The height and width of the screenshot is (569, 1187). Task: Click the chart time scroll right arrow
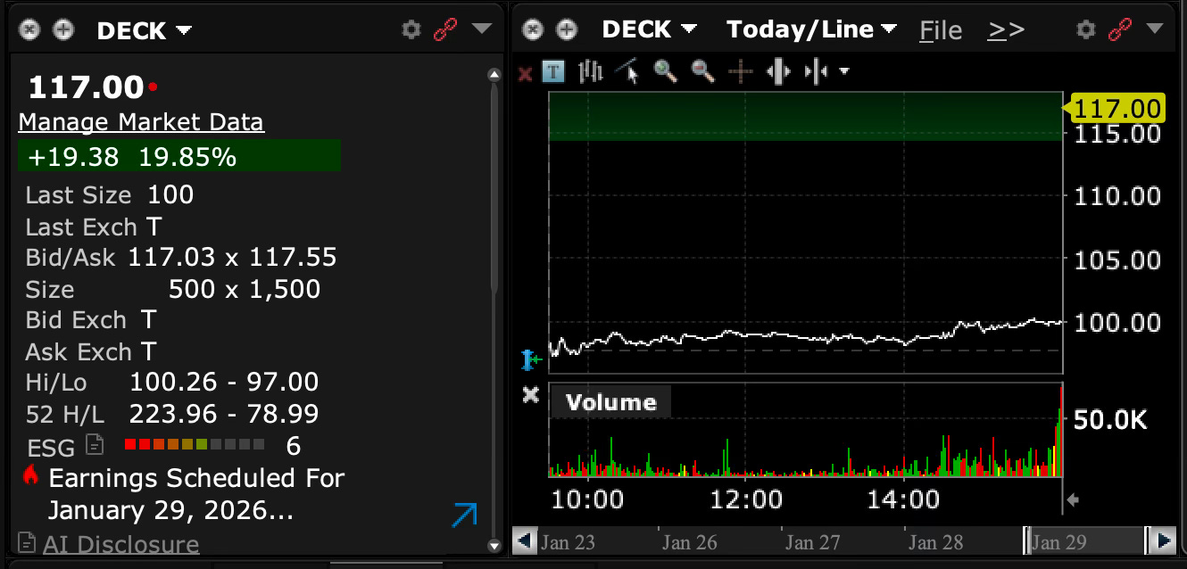coord(1163,540)
